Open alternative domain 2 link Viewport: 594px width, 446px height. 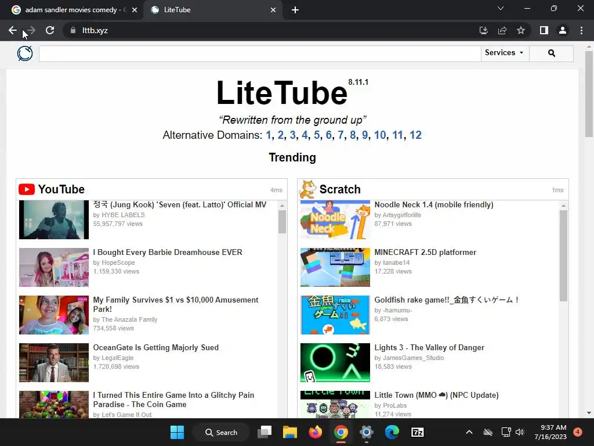[x=280, y=135]
